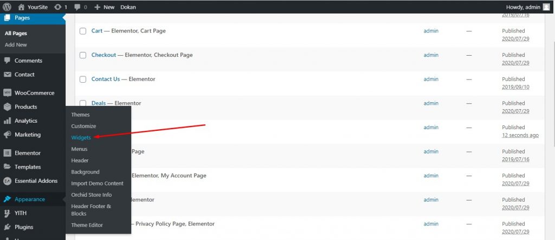Expand the Appearance menu
Image resolution: width=555 pixels, height=240 pixels.
pyautogui.click(x=29, y=199)
